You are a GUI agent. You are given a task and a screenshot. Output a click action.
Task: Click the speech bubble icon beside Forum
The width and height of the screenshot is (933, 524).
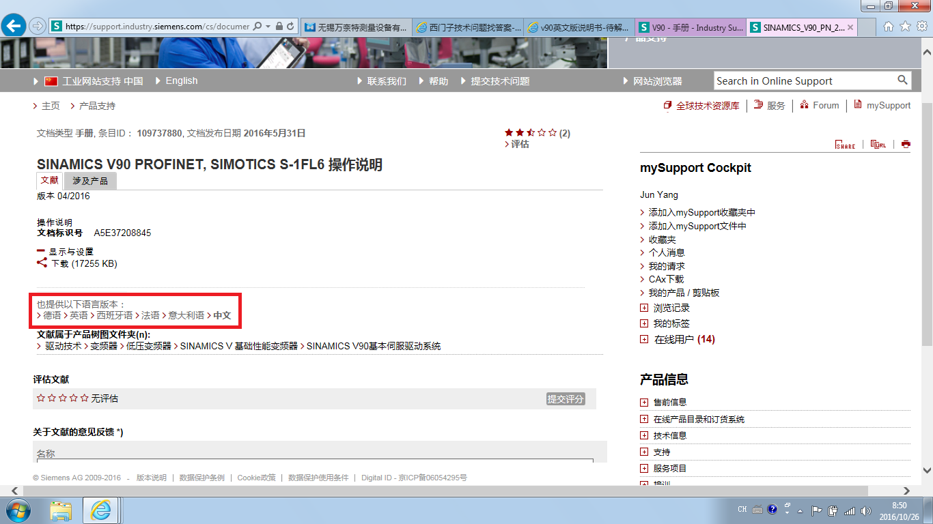[803, 105]
